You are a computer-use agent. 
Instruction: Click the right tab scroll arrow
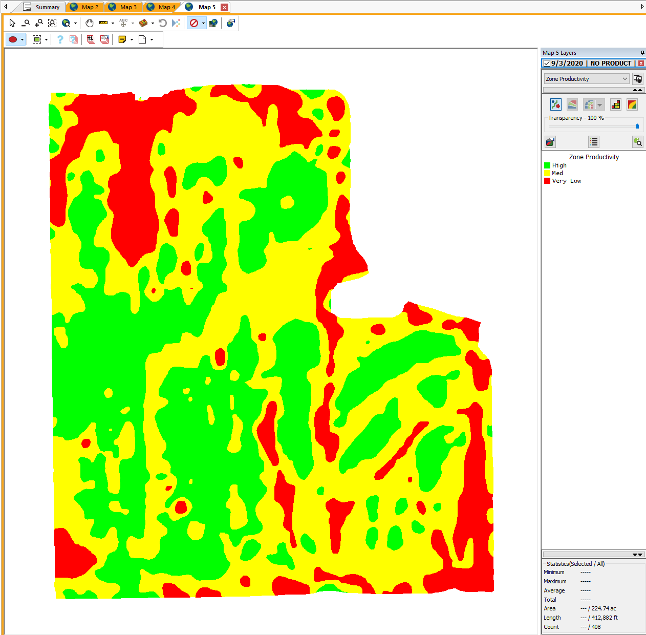coord(642,7)
